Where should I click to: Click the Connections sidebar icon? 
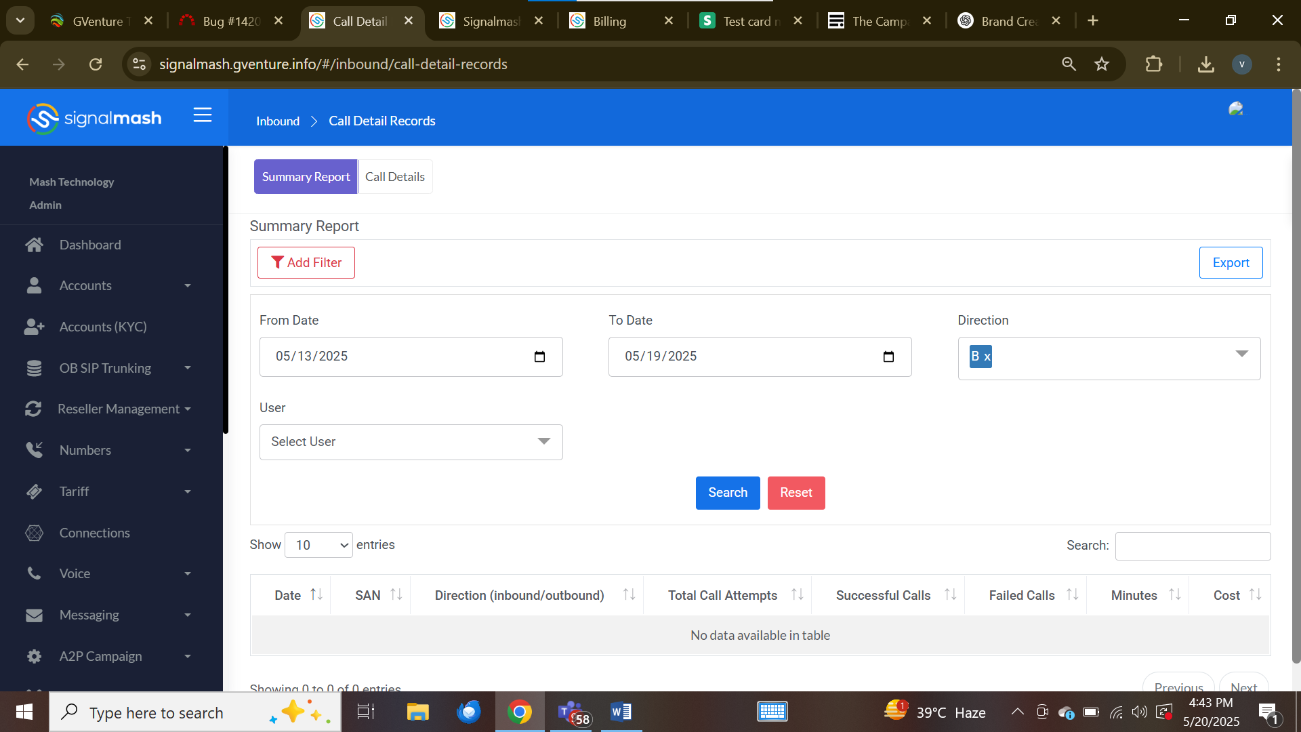tap(34, 533)
